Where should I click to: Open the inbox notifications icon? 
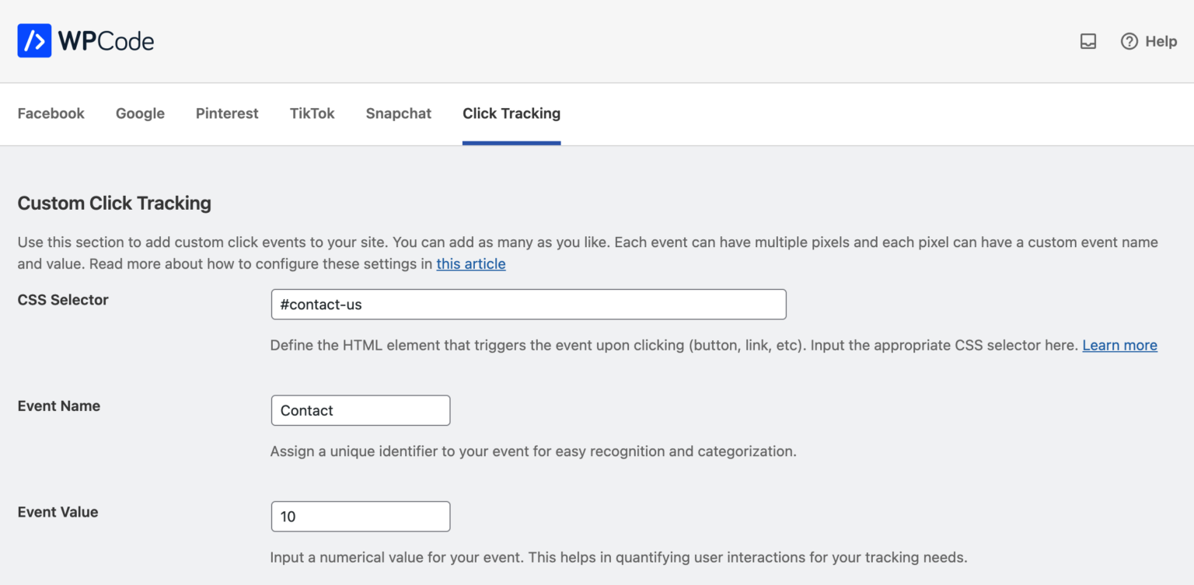click(x=1088, y=42)
